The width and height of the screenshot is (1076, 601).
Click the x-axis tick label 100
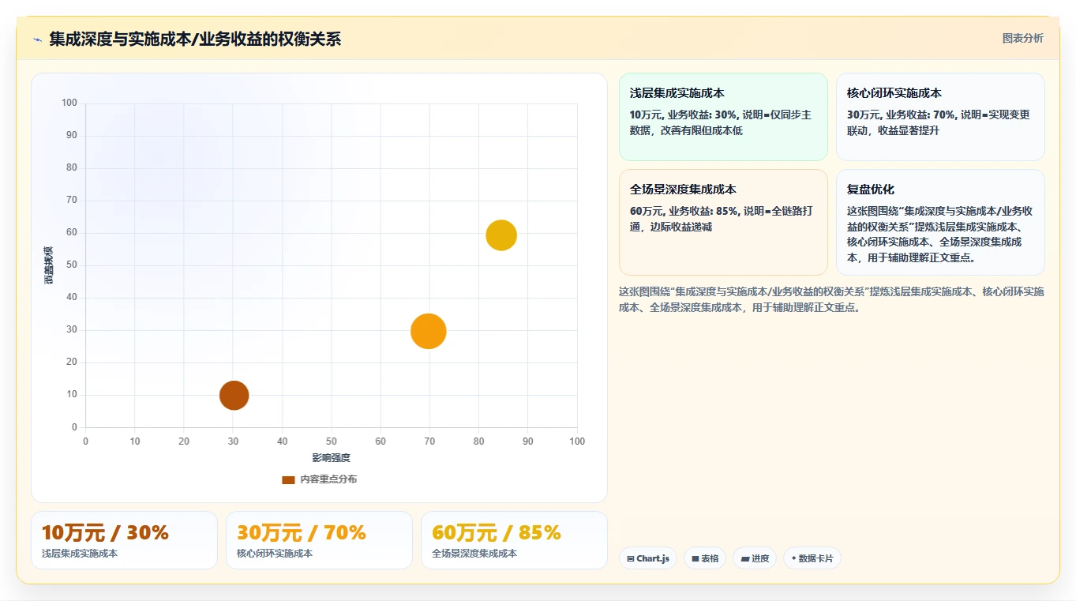(x=577, y=441)
